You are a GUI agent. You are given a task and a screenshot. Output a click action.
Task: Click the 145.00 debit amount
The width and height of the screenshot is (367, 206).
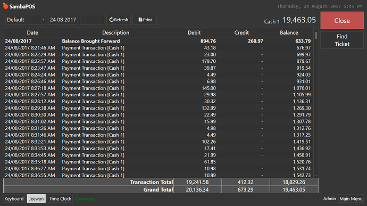point(209,88)
